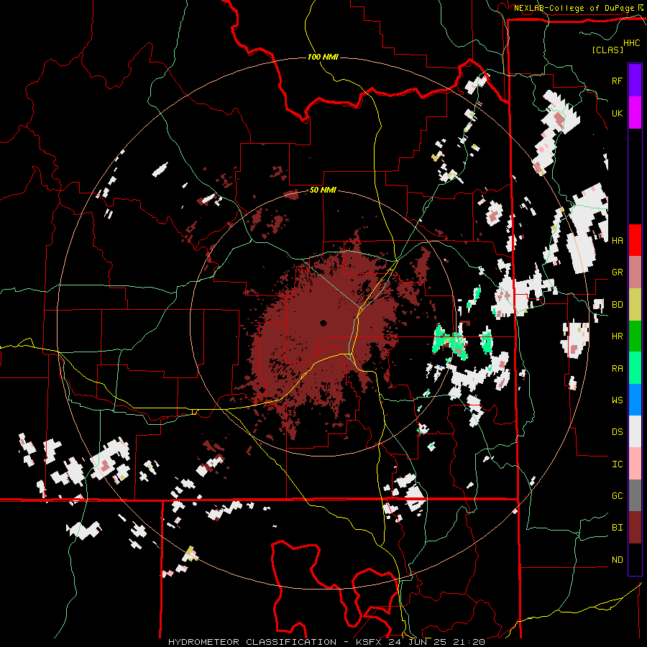Click the black radar site dot at center

(x=323, y=323)
